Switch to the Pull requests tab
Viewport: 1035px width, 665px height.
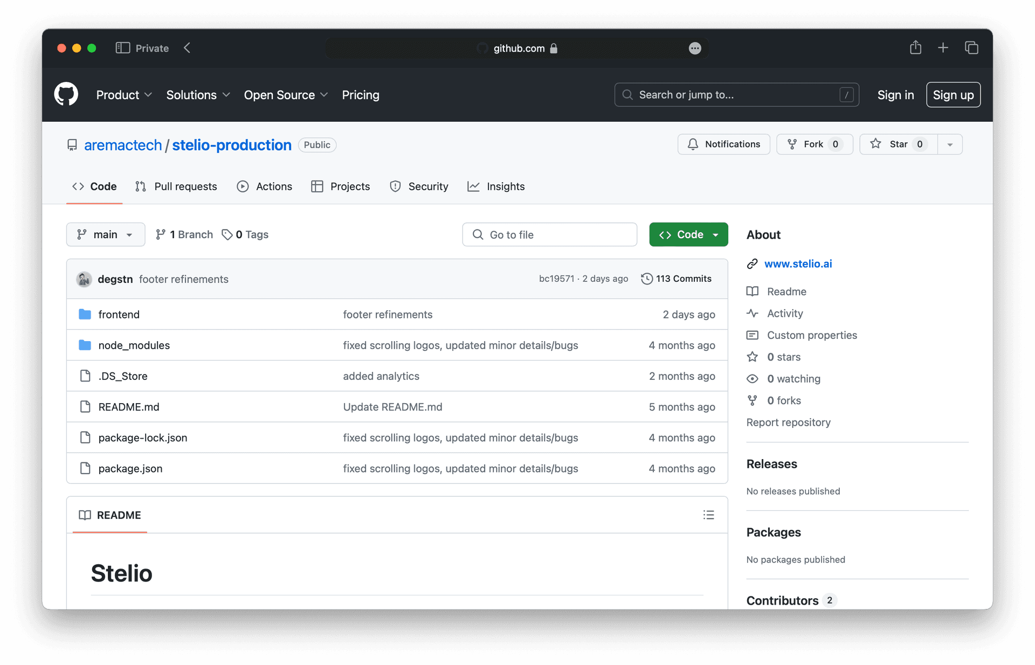[x=176, y=186]
